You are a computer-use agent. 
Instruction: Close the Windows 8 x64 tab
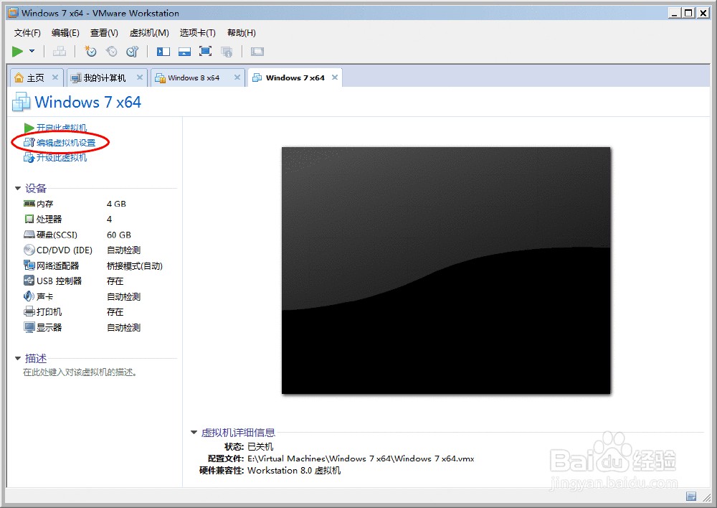point(237,77)
